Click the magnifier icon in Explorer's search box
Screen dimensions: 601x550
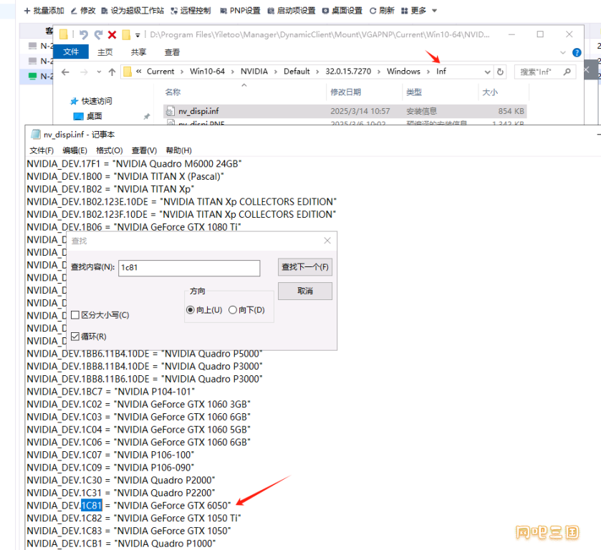point(567,72)
